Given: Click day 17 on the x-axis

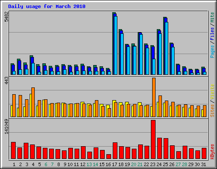Looking at the screenshot, I should tap(114, 164).
